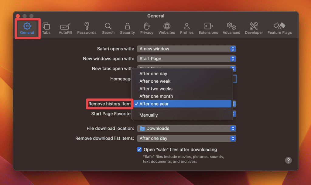Open the Passwords key icon pane
Image resolution: width=311 pixels, height=185 pixels.
tap(87, 28)
